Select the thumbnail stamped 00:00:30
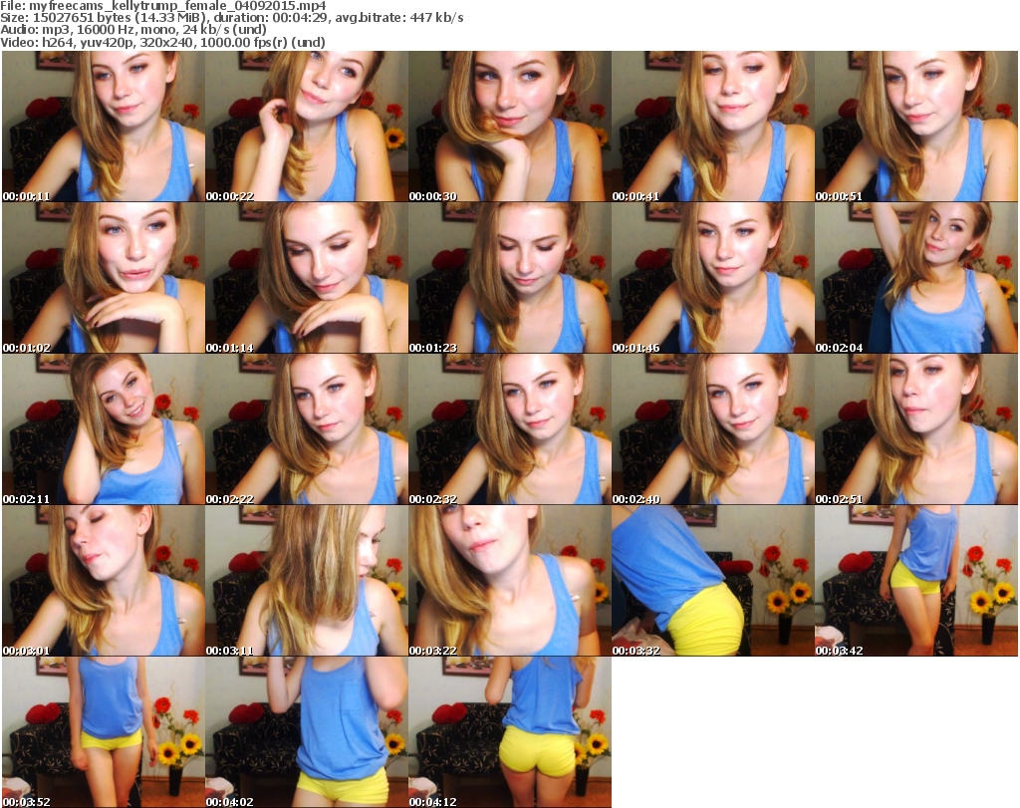1020x808 pixels. point(509,127)
